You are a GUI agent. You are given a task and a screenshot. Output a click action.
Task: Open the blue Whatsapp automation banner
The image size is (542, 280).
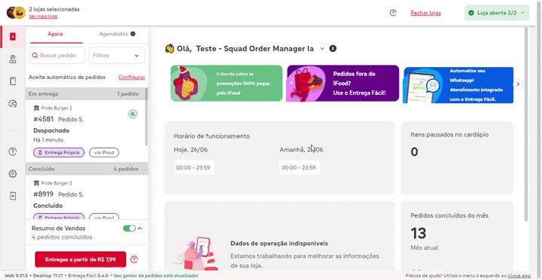[458, 85]
